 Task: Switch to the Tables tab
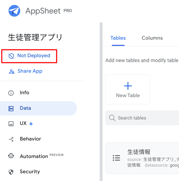coord(118,38)
